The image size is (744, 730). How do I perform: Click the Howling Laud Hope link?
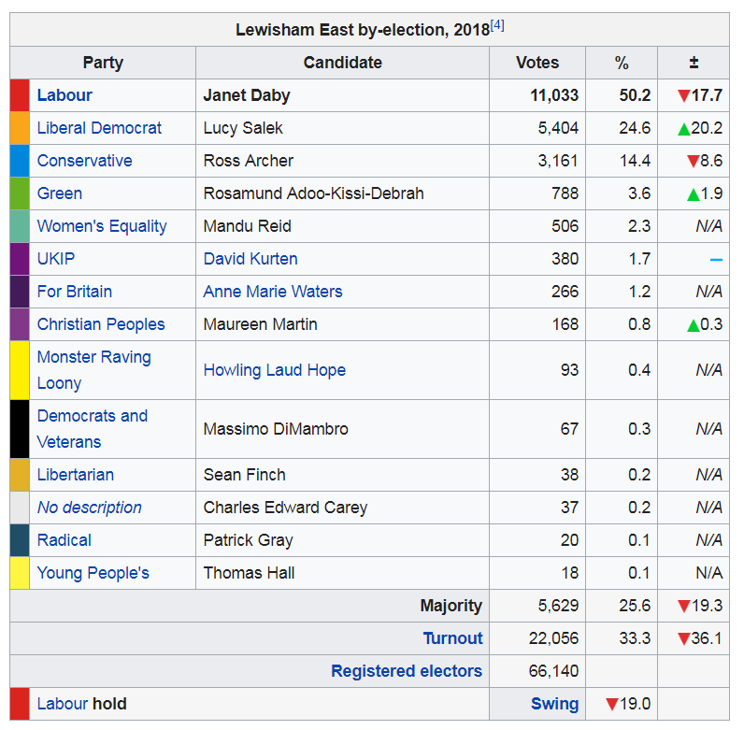coord(275,370)
